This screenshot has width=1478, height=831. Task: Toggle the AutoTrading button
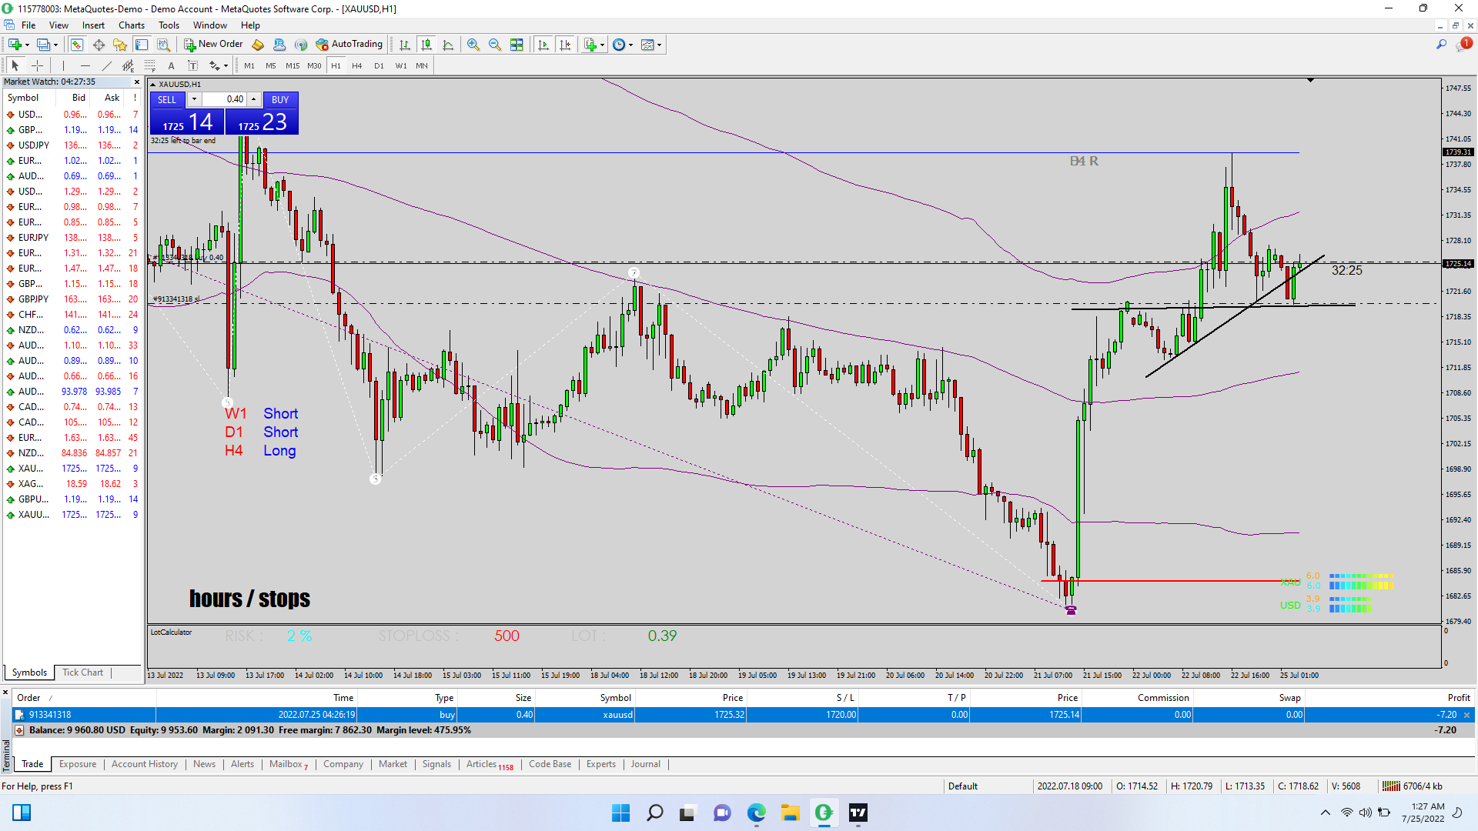tap(349, 45)
